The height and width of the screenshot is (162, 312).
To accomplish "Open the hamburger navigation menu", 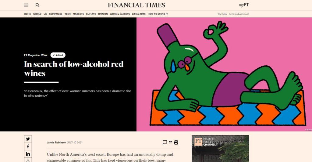I will pos(26,5).
